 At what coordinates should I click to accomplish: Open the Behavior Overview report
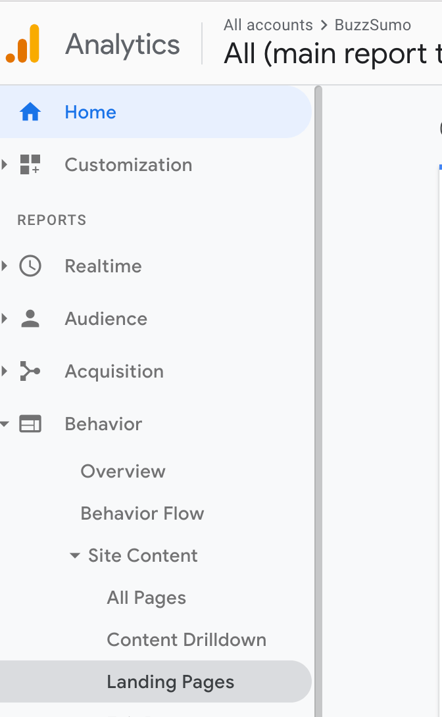click(x=123, y=472)
